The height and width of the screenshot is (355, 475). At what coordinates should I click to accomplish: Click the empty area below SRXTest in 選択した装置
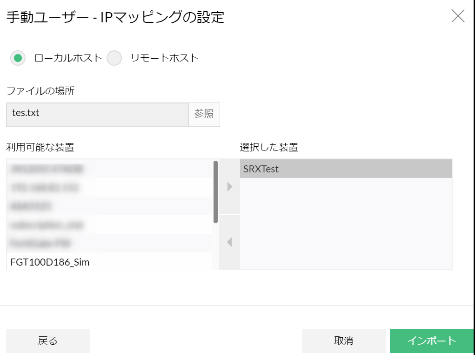click(x=346, y=224)
